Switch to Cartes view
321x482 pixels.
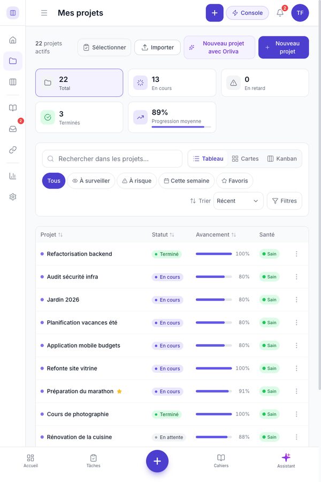pos(245,159)
